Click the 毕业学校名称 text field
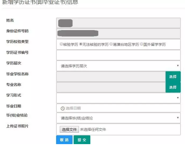Image resolution: width=185 pixels, height=147 pixels. pos(111,77)
